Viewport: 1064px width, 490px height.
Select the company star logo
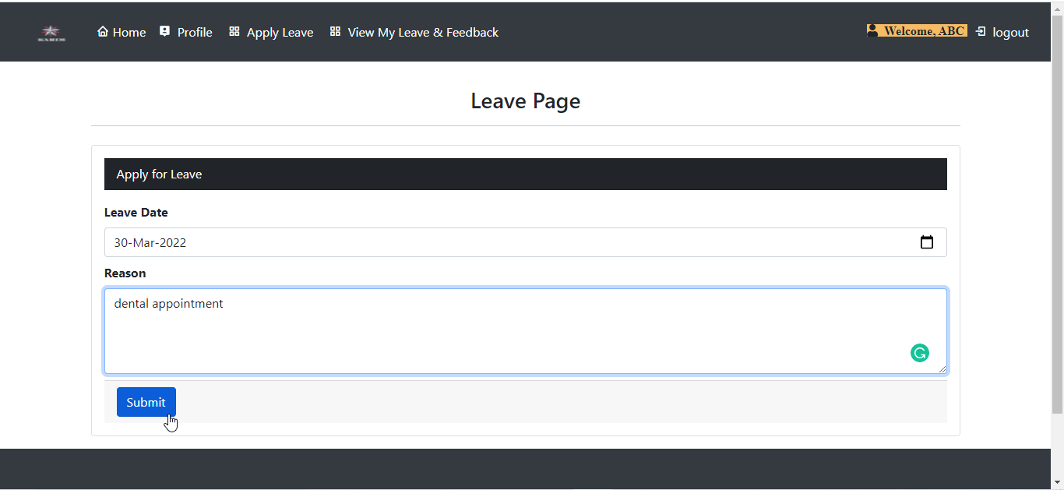(x=51, y=33)
